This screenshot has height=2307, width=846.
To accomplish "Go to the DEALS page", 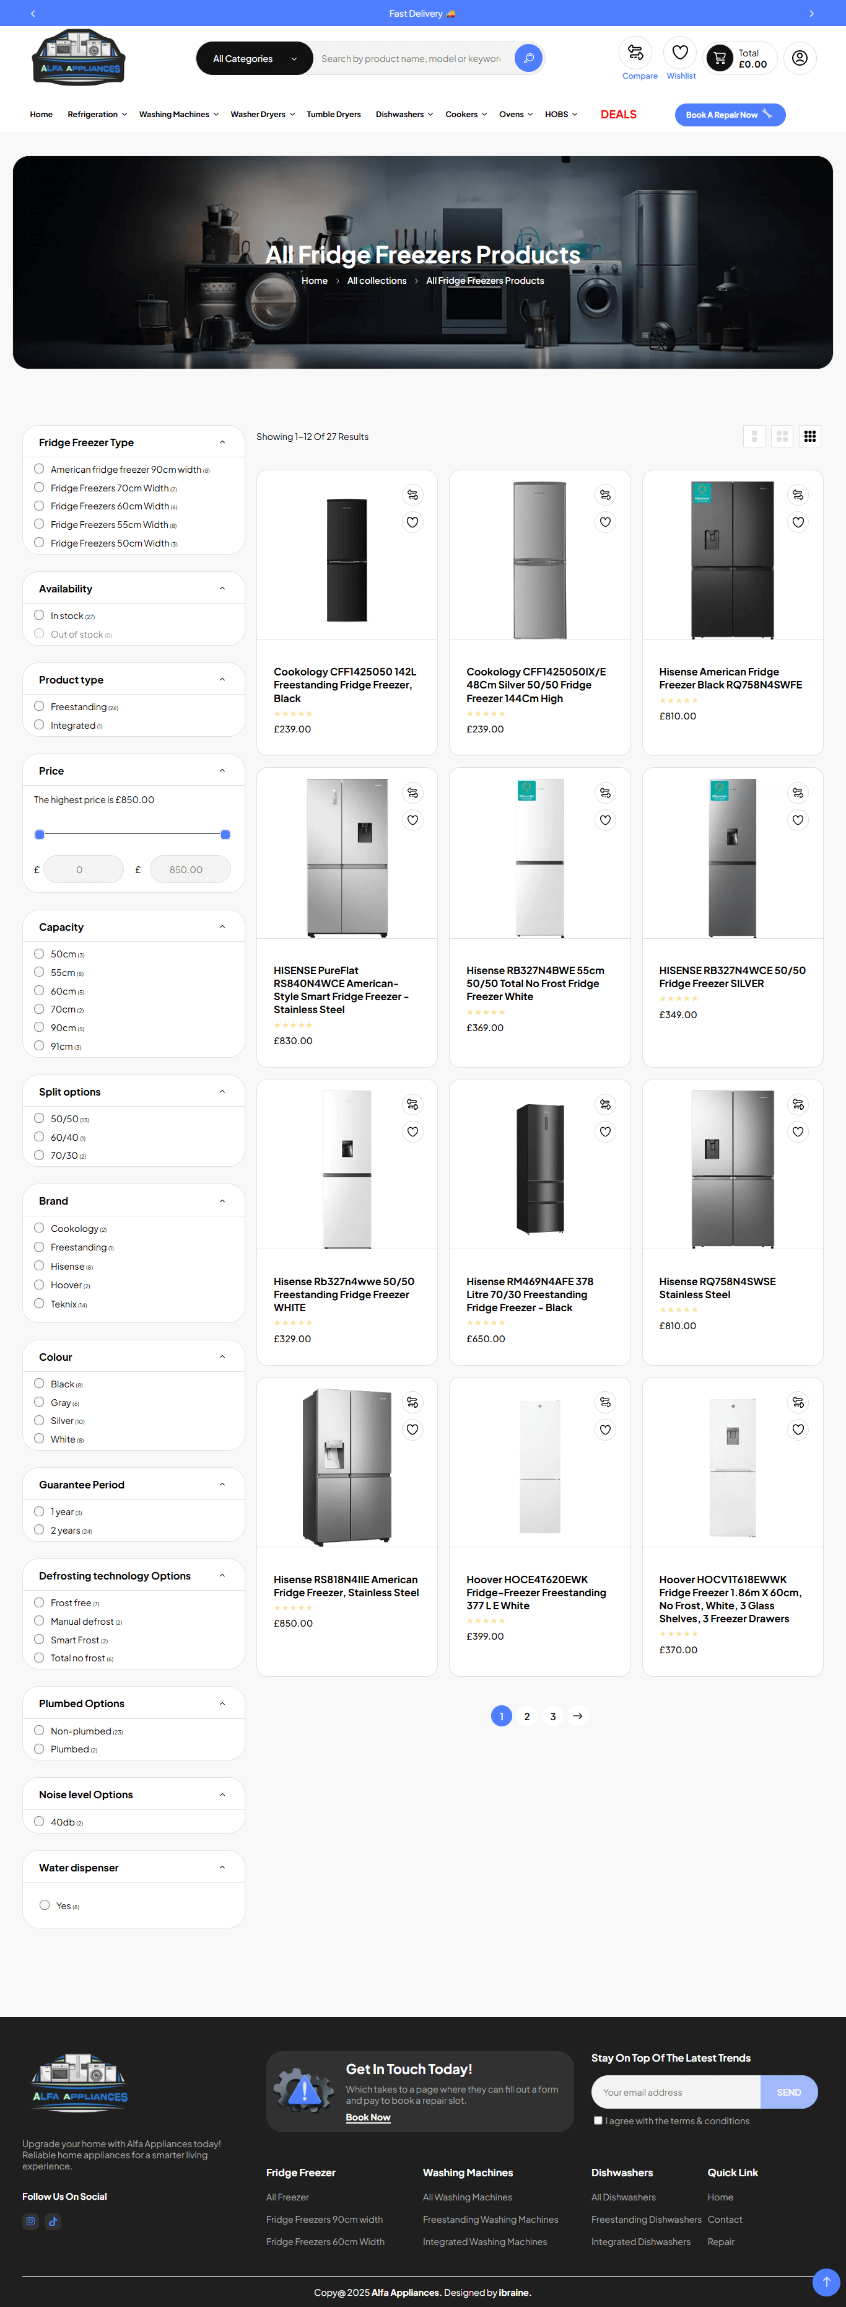I will pos(619,115).
